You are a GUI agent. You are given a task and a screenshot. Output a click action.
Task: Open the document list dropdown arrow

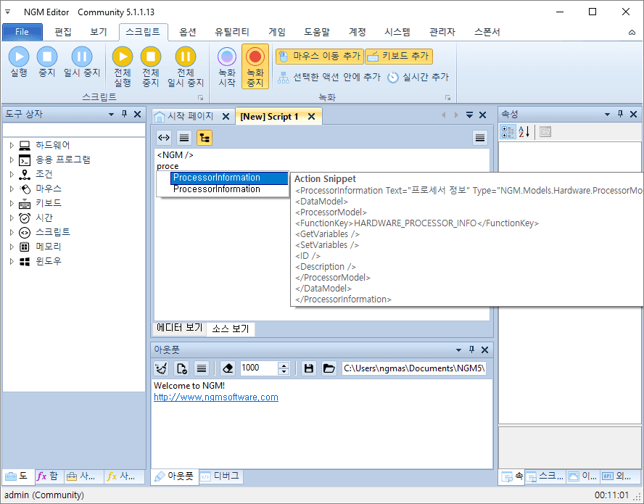pos(469,115)
